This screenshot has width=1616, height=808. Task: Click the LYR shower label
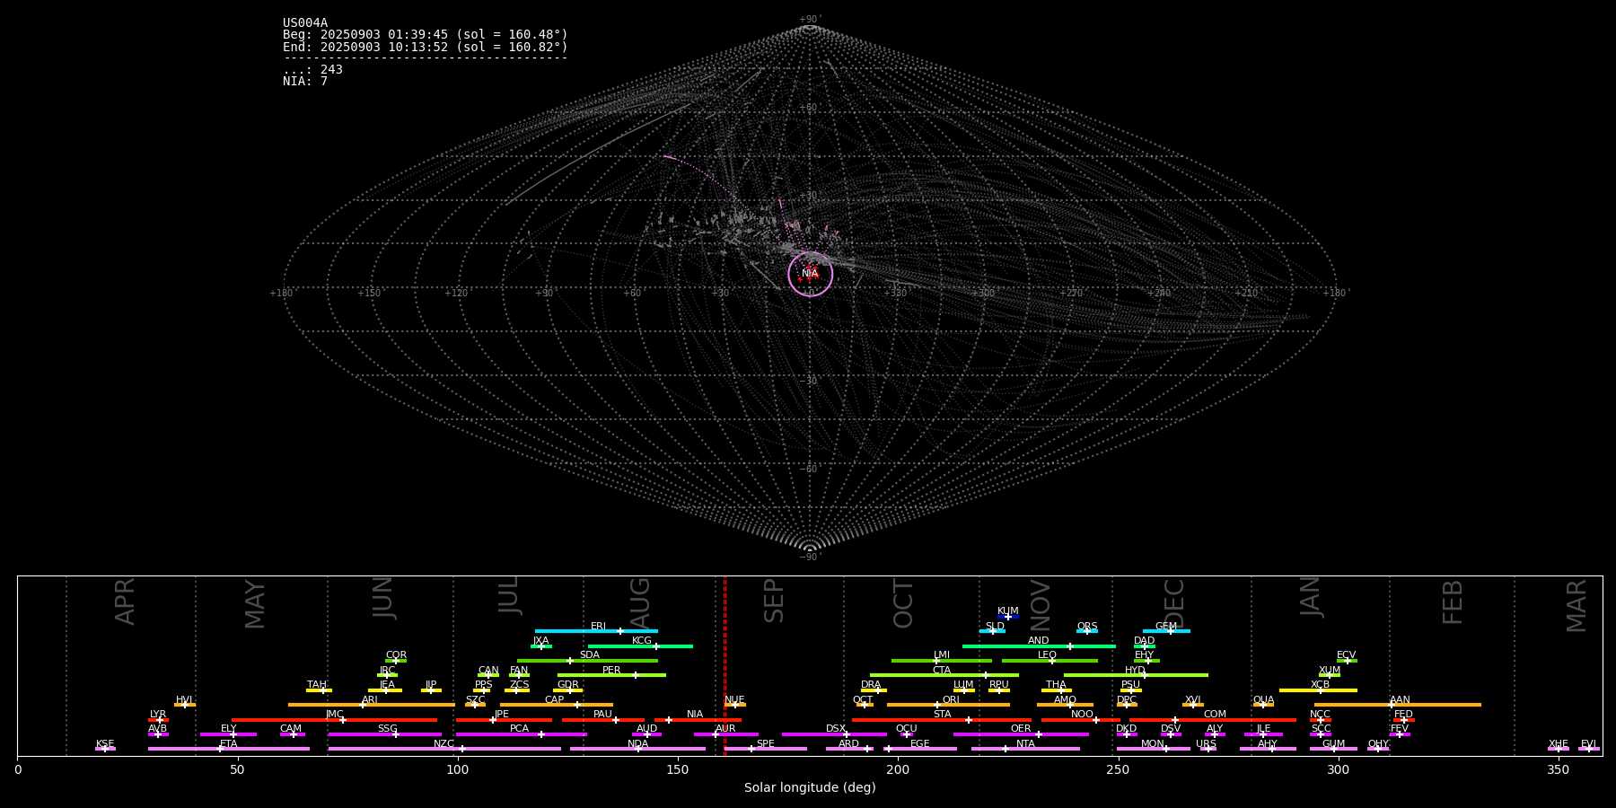coord(158,715)
